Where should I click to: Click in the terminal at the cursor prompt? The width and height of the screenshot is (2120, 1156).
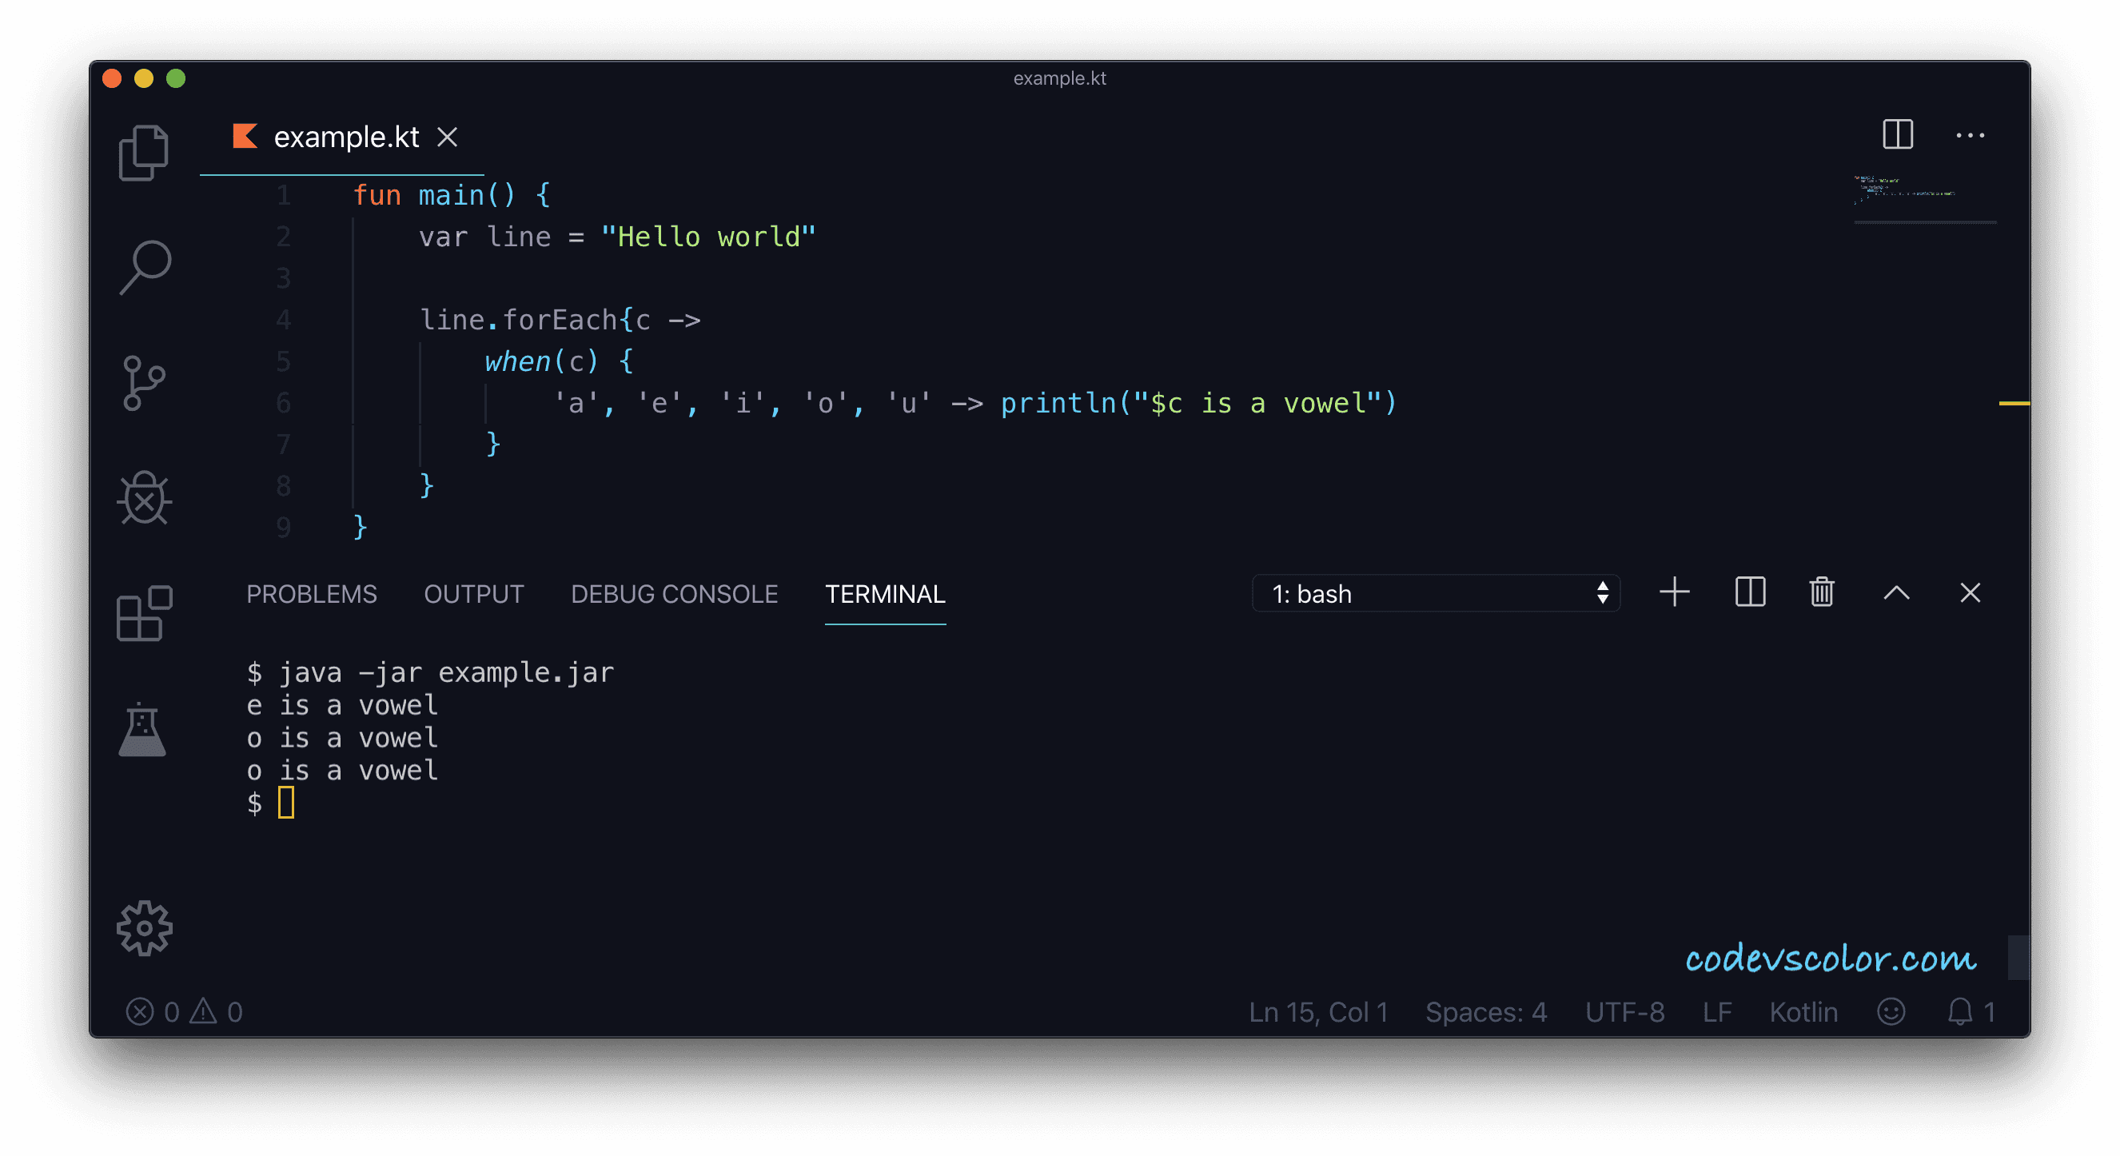[285, 802]
